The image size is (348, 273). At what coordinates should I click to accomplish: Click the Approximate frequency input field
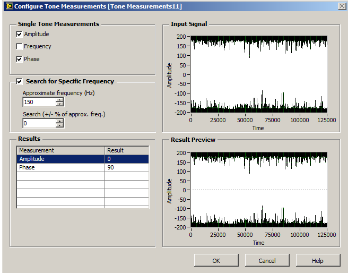pos(39,102)
